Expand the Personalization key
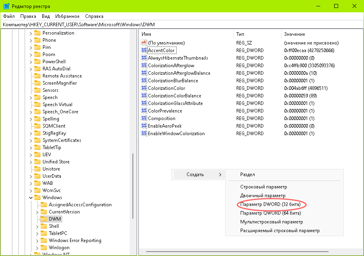 coord(31,33)
